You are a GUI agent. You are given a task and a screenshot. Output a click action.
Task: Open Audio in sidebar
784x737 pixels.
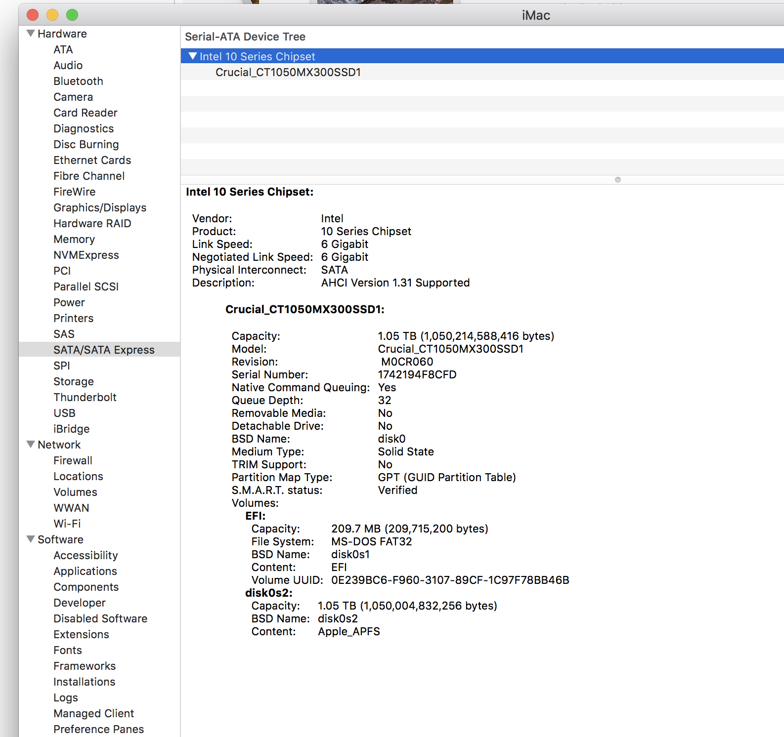pos(68,65)
